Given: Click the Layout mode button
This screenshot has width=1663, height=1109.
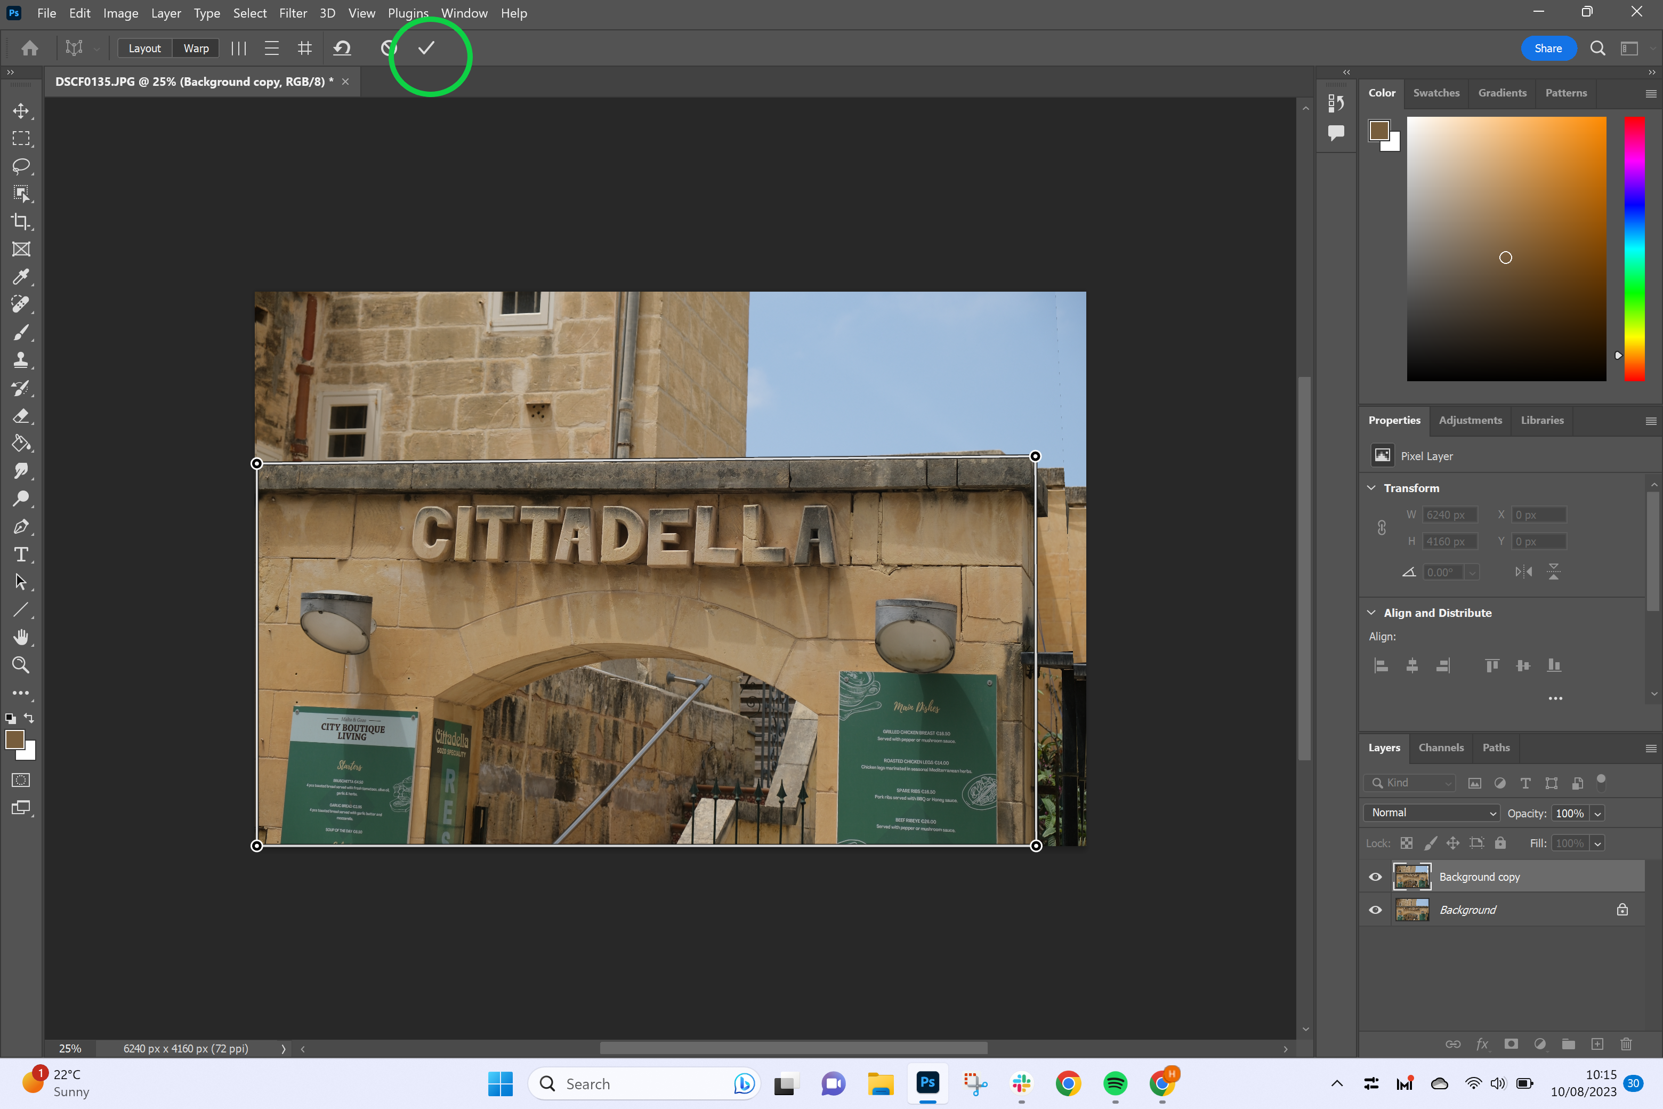Looking at the screenshot, I should pyautogui.click(x=144, y=48).
